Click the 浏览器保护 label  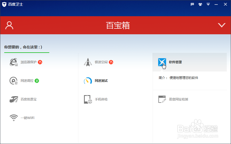(28, 62)
